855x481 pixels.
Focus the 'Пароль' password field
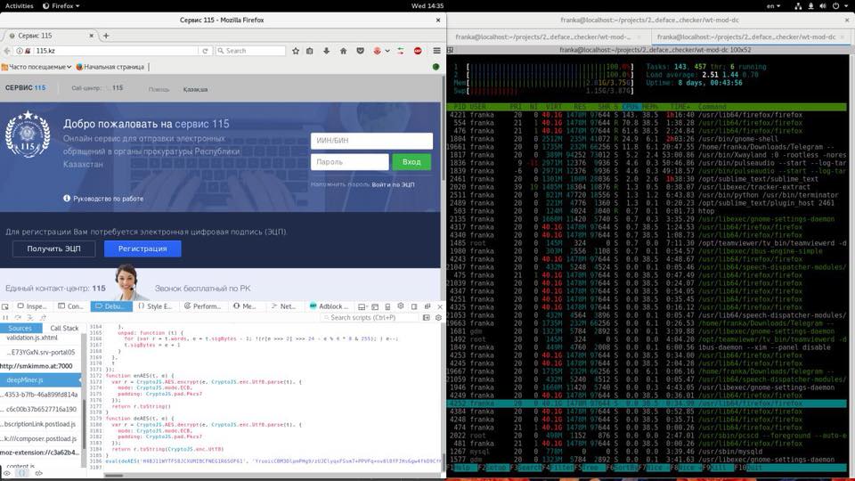(349, 162)
